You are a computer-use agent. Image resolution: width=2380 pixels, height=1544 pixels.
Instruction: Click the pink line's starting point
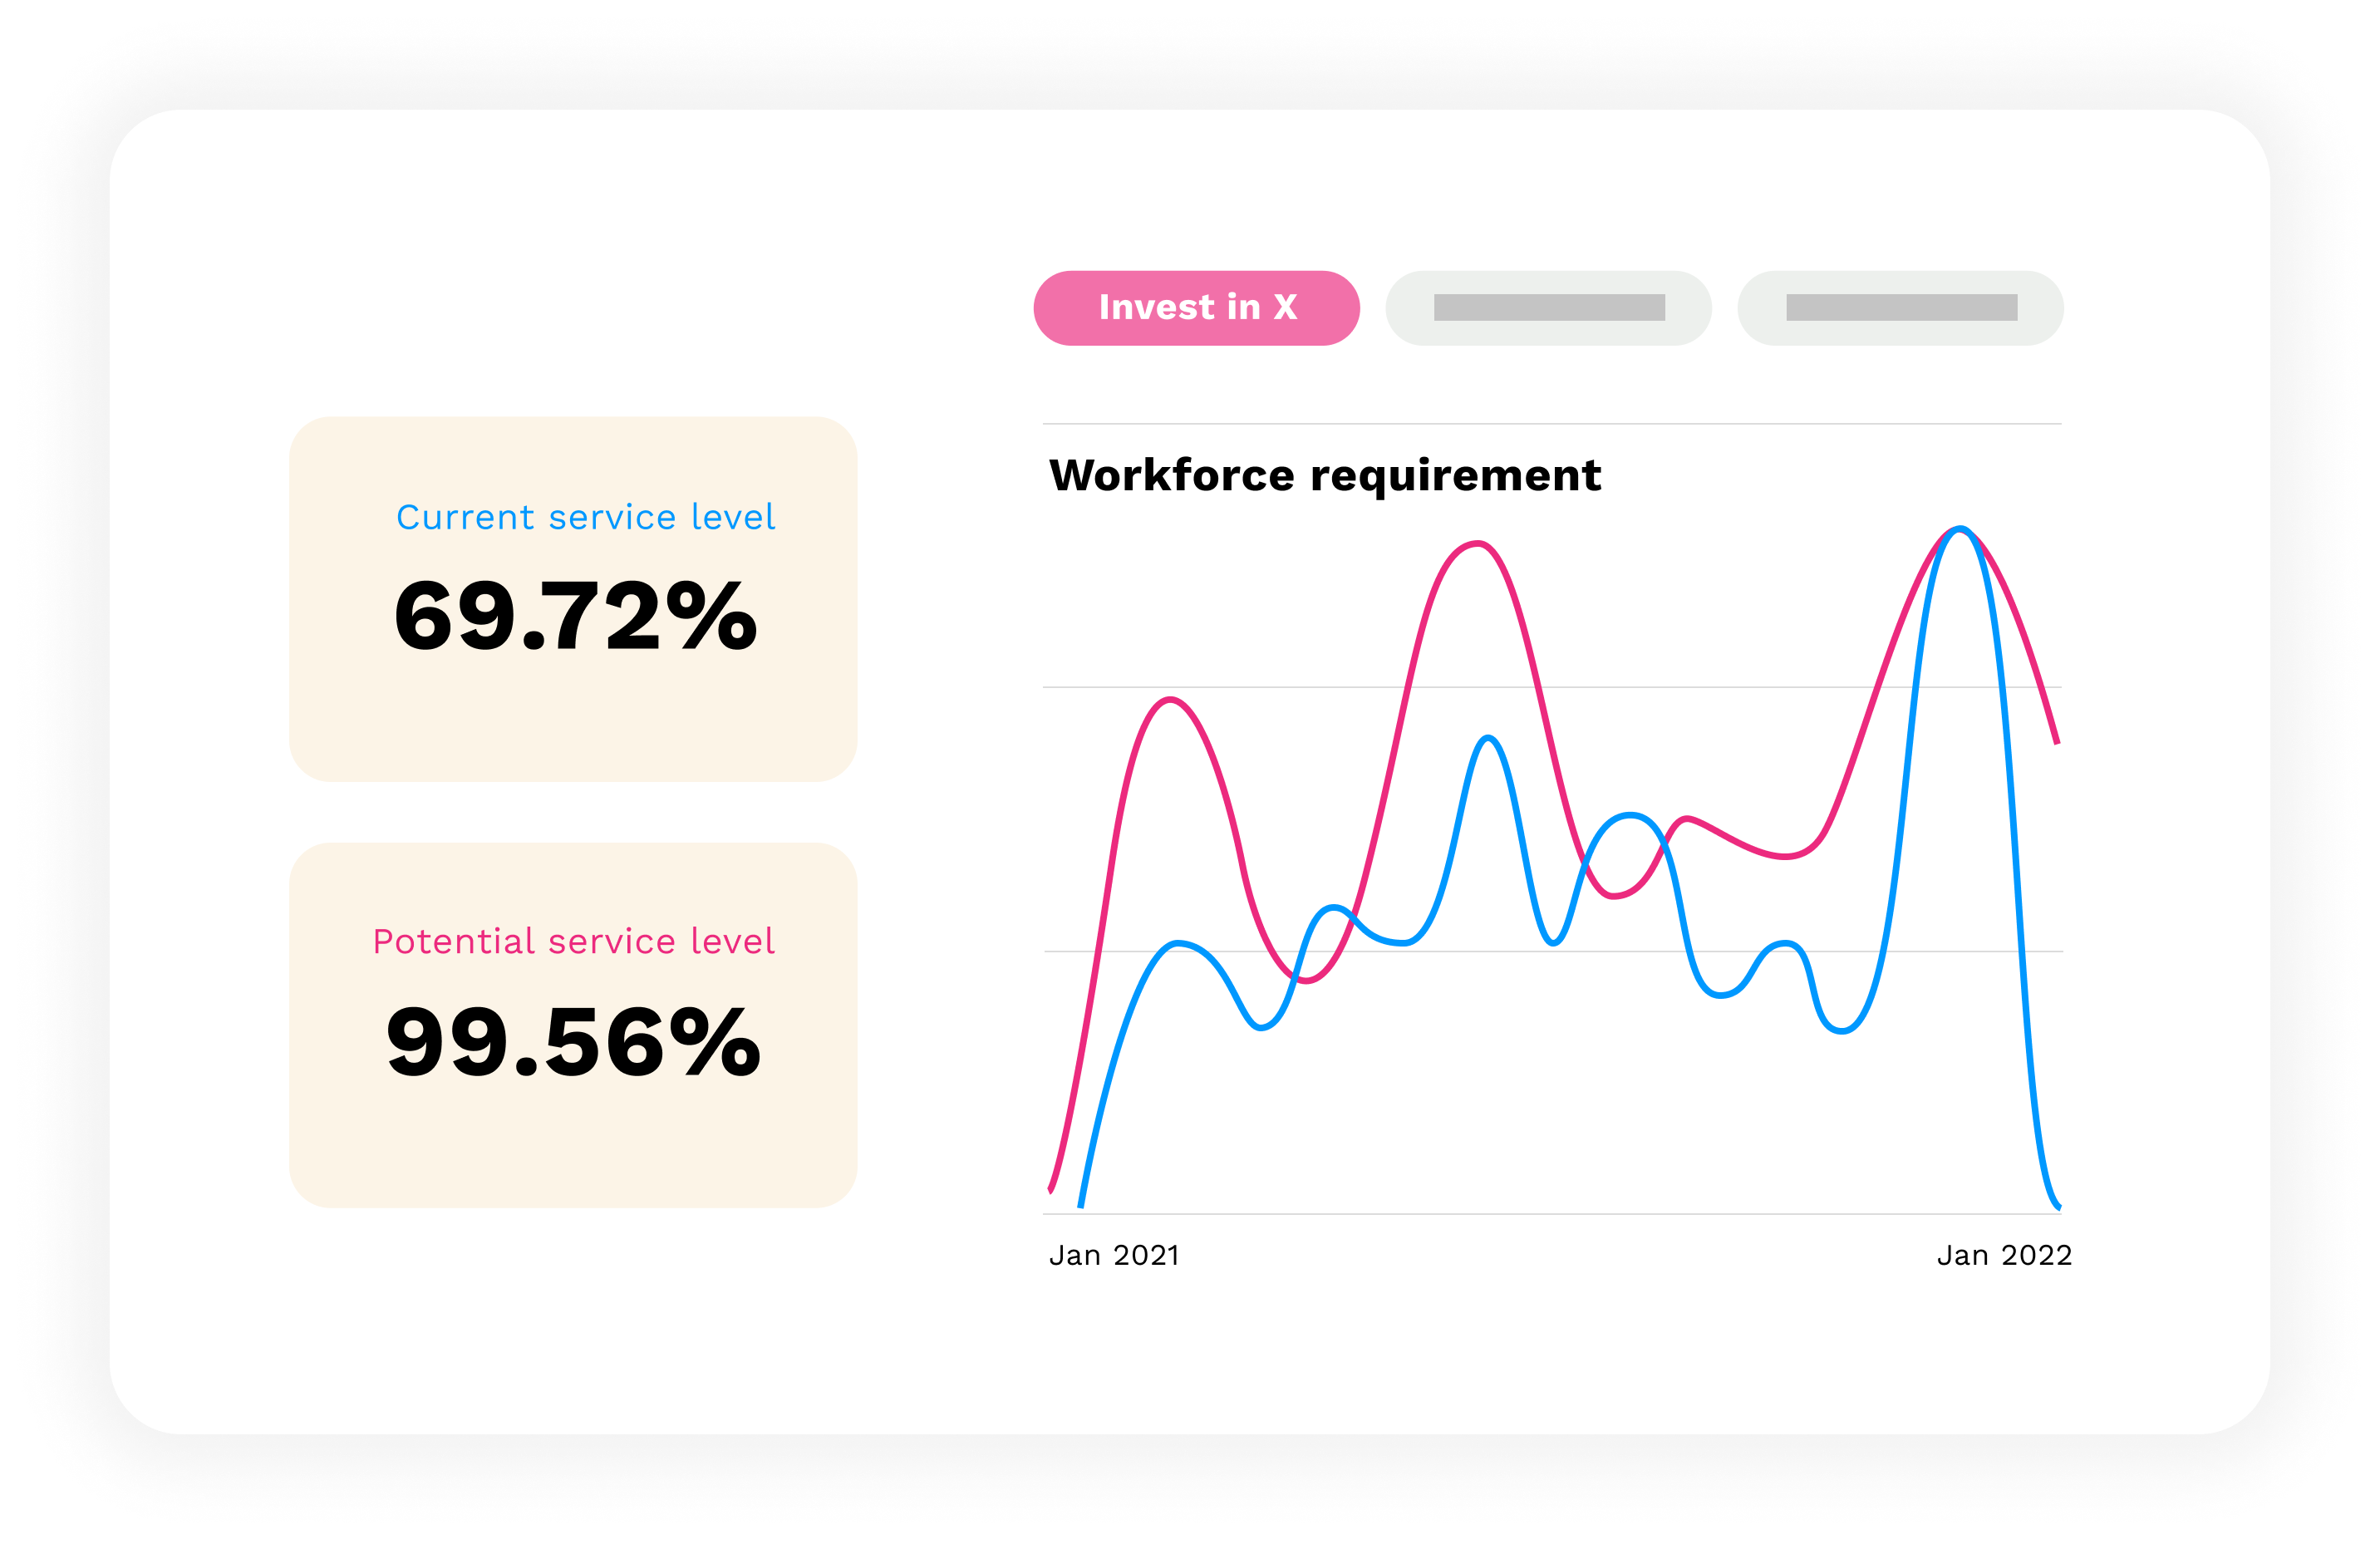click(x=1050, y=1189)
